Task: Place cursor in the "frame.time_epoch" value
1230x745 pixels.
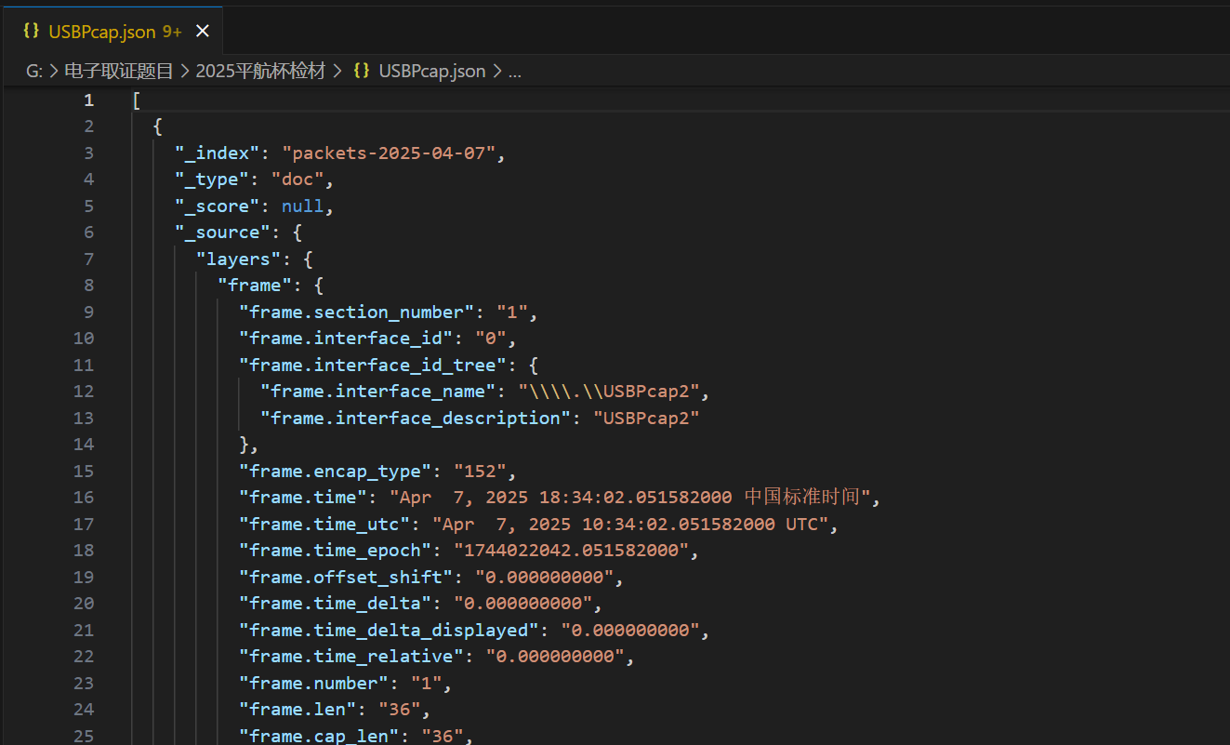Action: [x=571, y=551]
